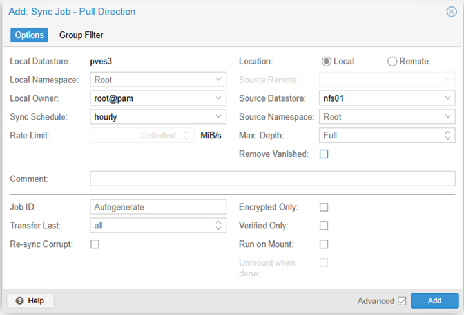This screenshot has height=315, width=464.
Task: Uncheck the Advanced checkbox
Action: pyautogui.click(x=402, y=301)
